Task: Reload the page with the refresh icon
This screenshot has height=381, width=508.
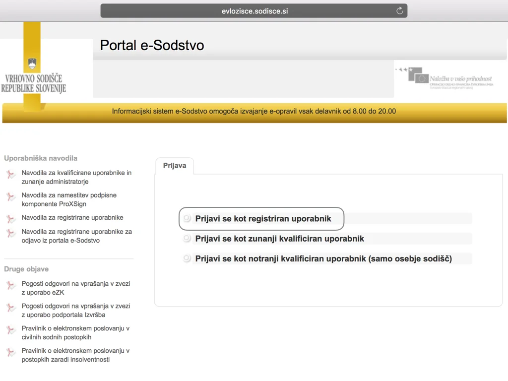Action: tap(399, 11)
